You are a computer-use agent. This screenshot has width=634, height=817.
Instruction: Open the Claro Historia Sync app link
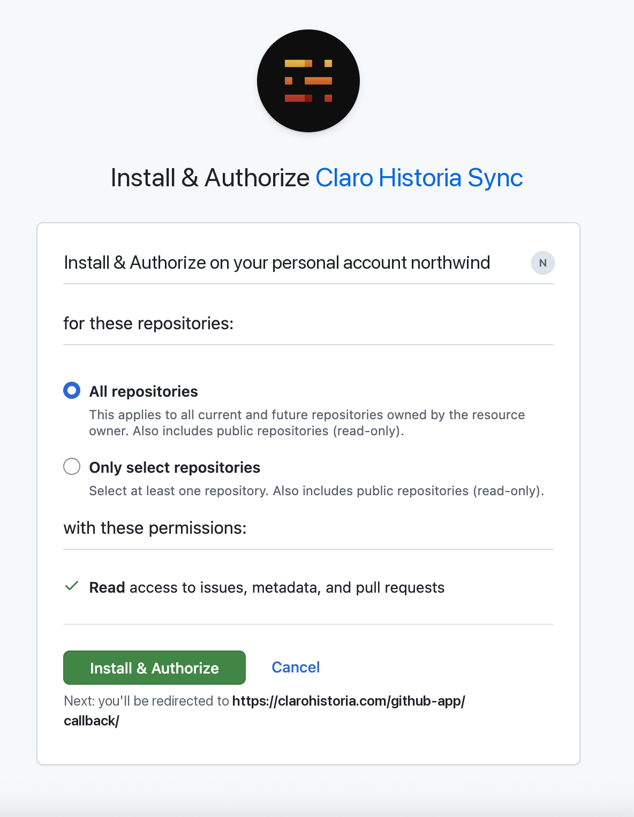419,178
